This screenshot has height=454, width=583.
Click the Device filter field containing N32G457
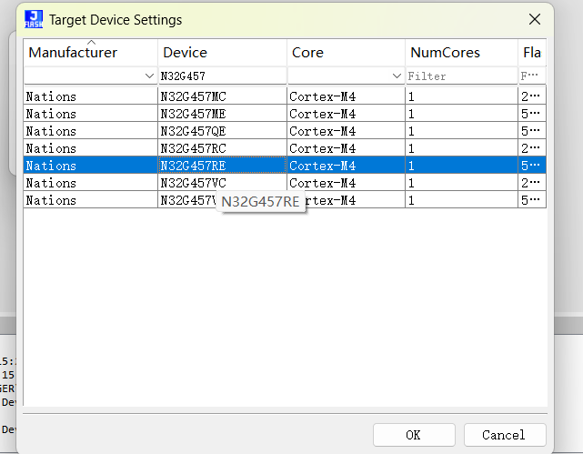tap(222, 76)
